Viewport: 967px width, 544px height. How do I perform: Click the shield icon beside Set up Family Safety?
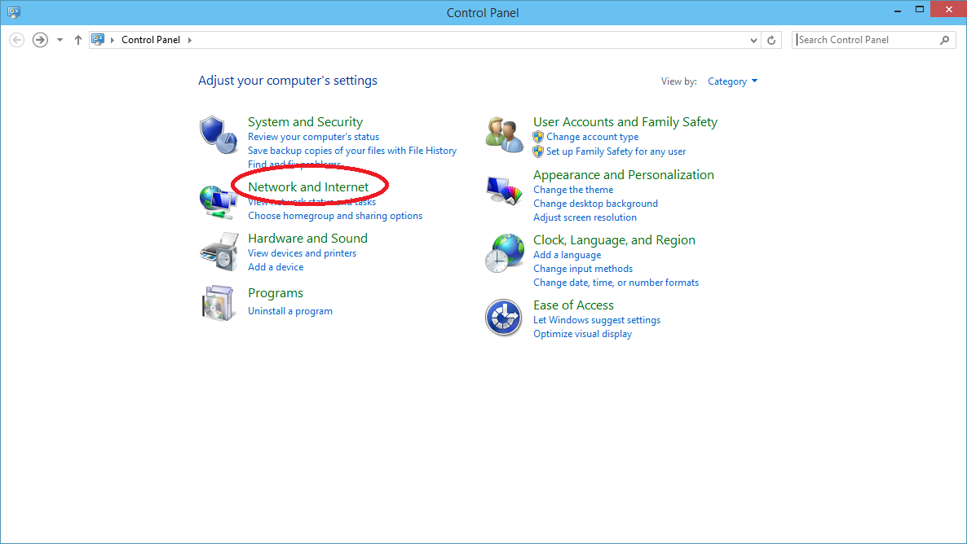click(x=538, y=151)
